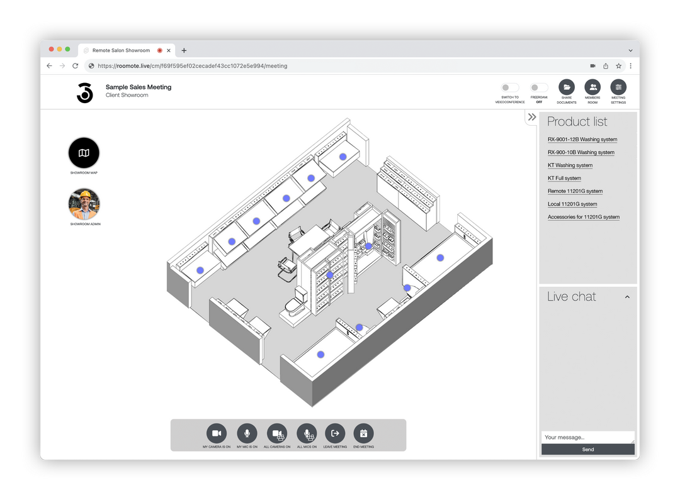Mute my microphone
The image size is (680, 500).
point(247,434)
